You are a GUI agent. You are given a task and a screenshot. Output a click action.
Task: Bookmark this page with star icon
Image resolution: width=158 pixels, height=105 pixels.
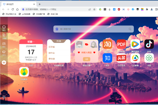(x=94, y=9)
